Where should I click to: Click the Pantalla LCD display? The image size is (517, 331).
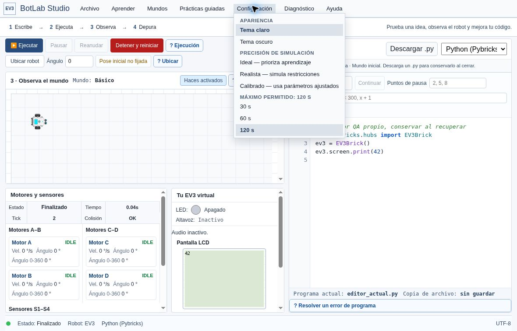(x=224, y=279)
